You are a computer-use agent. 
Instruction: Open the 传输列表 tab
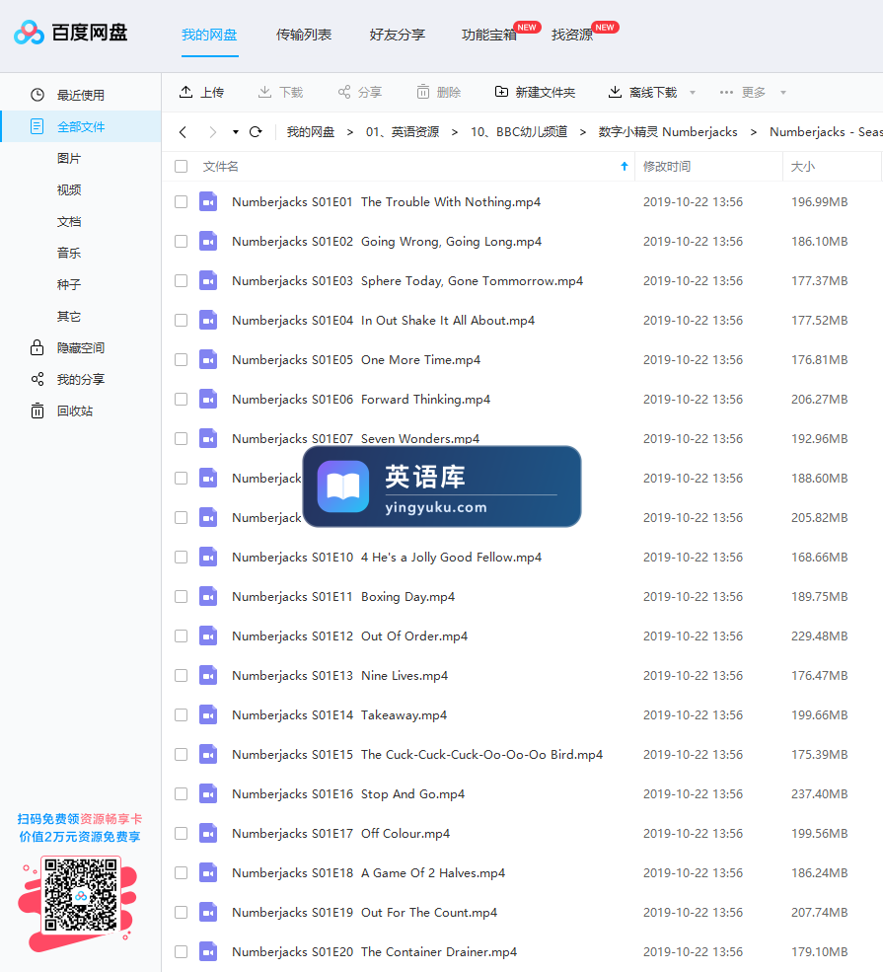pos(304,35)
